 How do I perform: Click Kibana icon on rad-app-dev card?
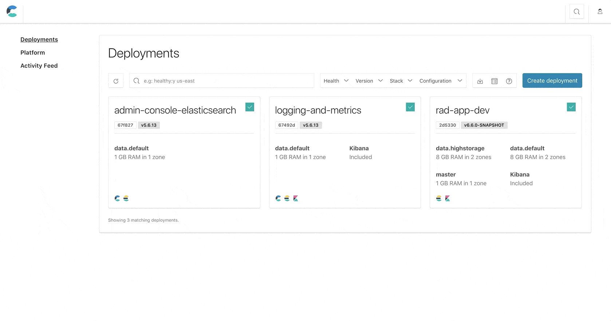pyautogui.click(x=448, y=198)
